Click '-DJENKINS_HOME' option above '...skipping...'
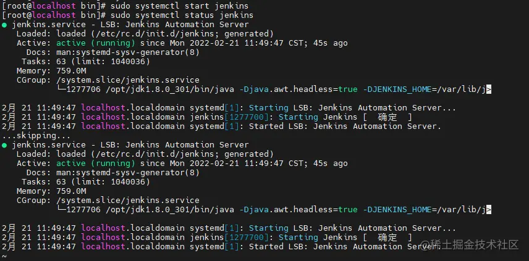Screen dimensions: 529x261 click(x=397, y=89)
